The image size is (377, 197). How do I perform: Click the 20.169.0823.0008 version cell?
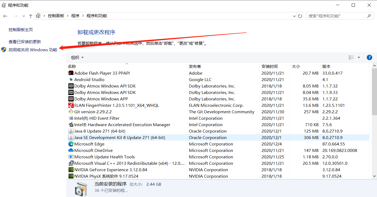340,150
